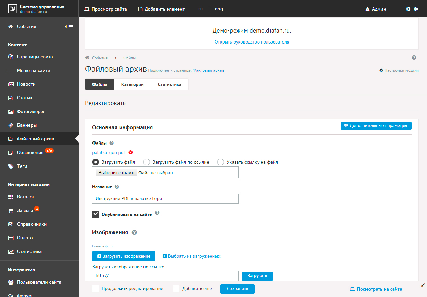The height and width of the screenshot is (297, 427).
Task: Open События in the sidebar
Action: tap(26, 26)
